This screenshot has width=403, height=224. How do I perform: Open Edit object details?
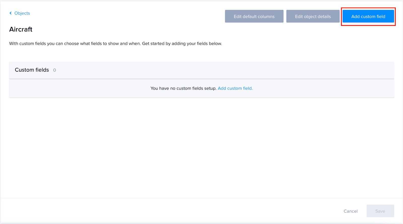pos(313,16)
